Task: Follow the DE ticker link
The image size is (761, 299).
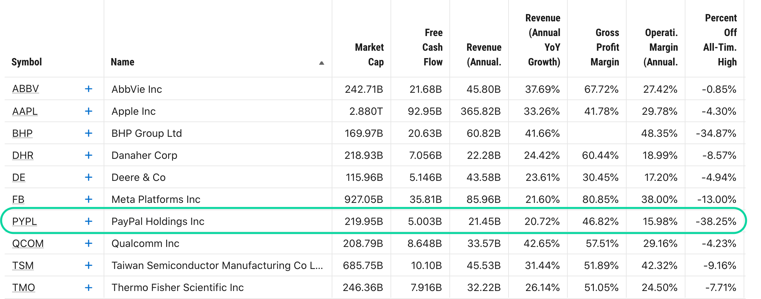Action: click(19, 177)
